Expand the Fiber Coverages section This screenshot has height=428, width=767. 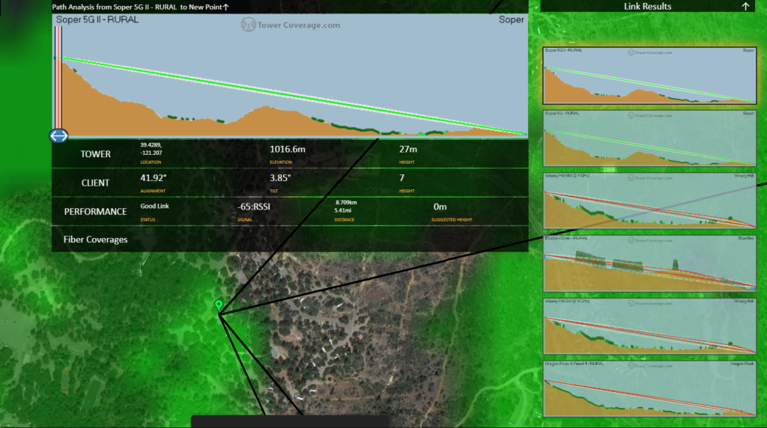pos(95,239)
